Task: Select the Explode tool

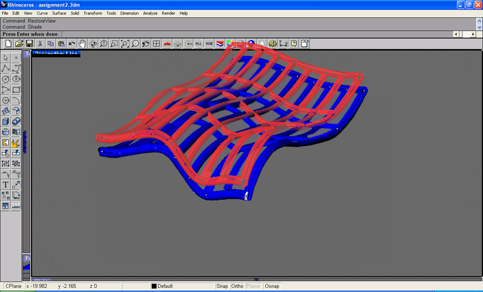Action: coord(16,142)
